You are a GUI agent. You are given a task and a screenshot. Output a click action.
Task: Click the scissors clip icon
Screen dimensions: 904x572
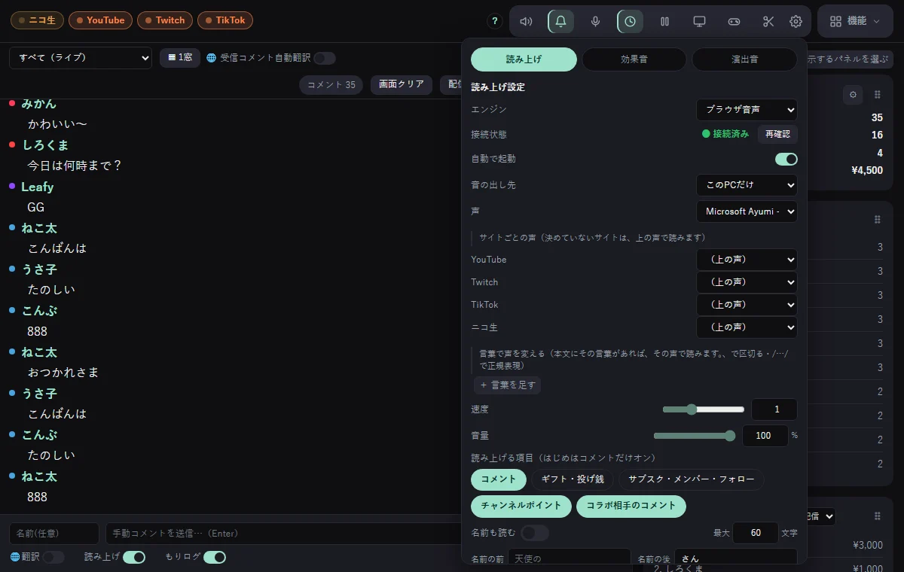[x=768, y=21]
